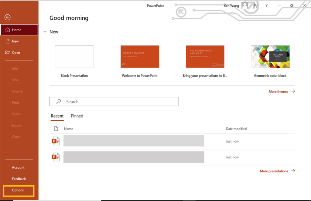Click the PowerPoint title in the title bar
Viewport: 311px width, 201px height.
coord(155,6)
